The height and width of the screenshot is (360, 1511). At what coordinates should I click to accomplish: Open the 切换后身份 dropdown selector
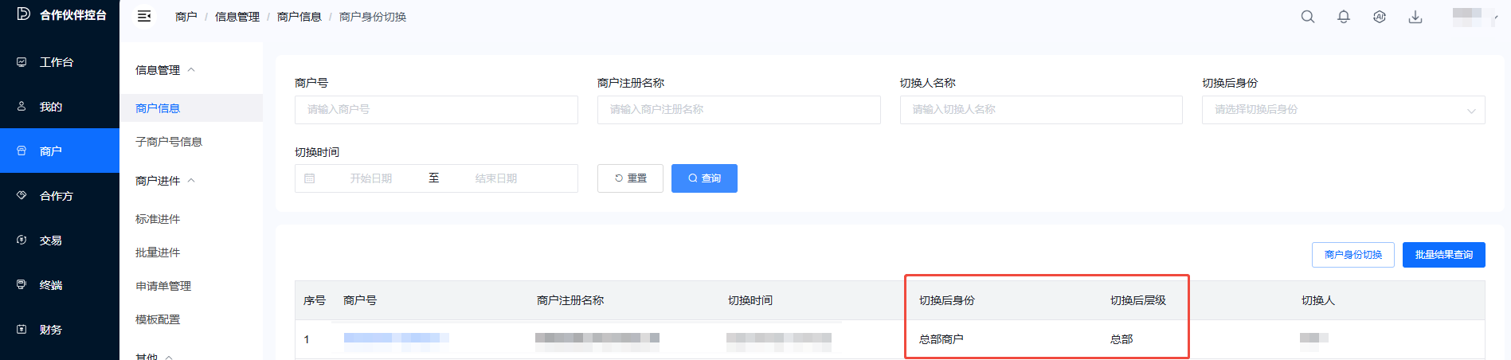click(x=1342, y=110)
